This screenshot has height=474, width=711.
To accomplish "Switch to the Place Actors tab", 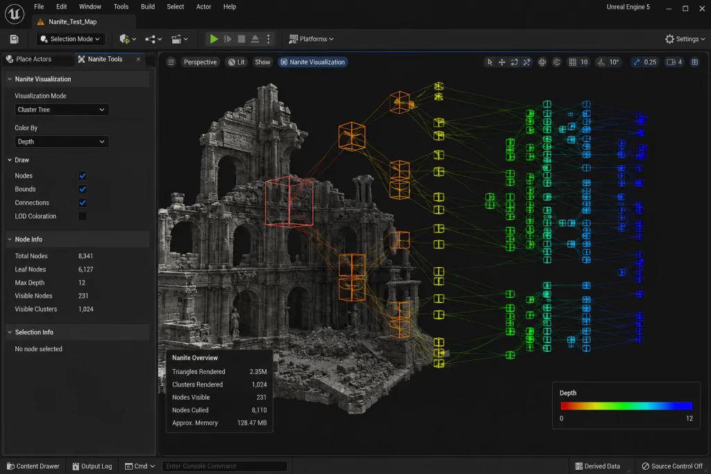I will click(x=29, y=60).
